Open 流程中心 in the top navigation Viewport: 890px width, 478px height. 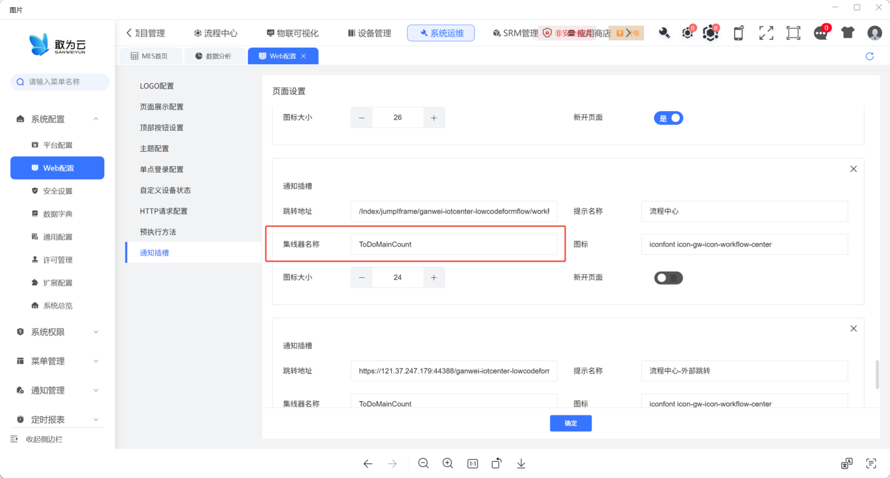point(215,33)
